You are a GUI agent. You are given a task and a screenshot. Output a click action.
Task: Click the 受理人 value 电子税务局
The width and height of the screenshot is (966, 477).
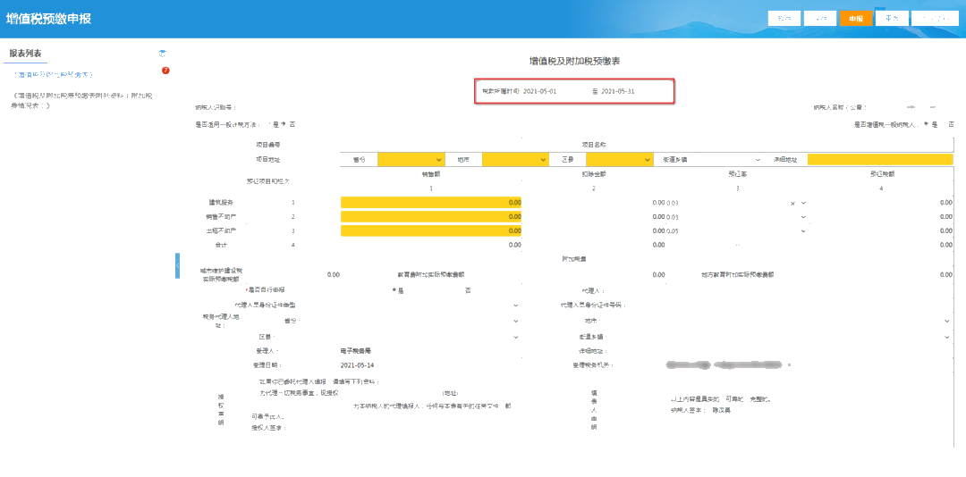(x=355, y=351)
